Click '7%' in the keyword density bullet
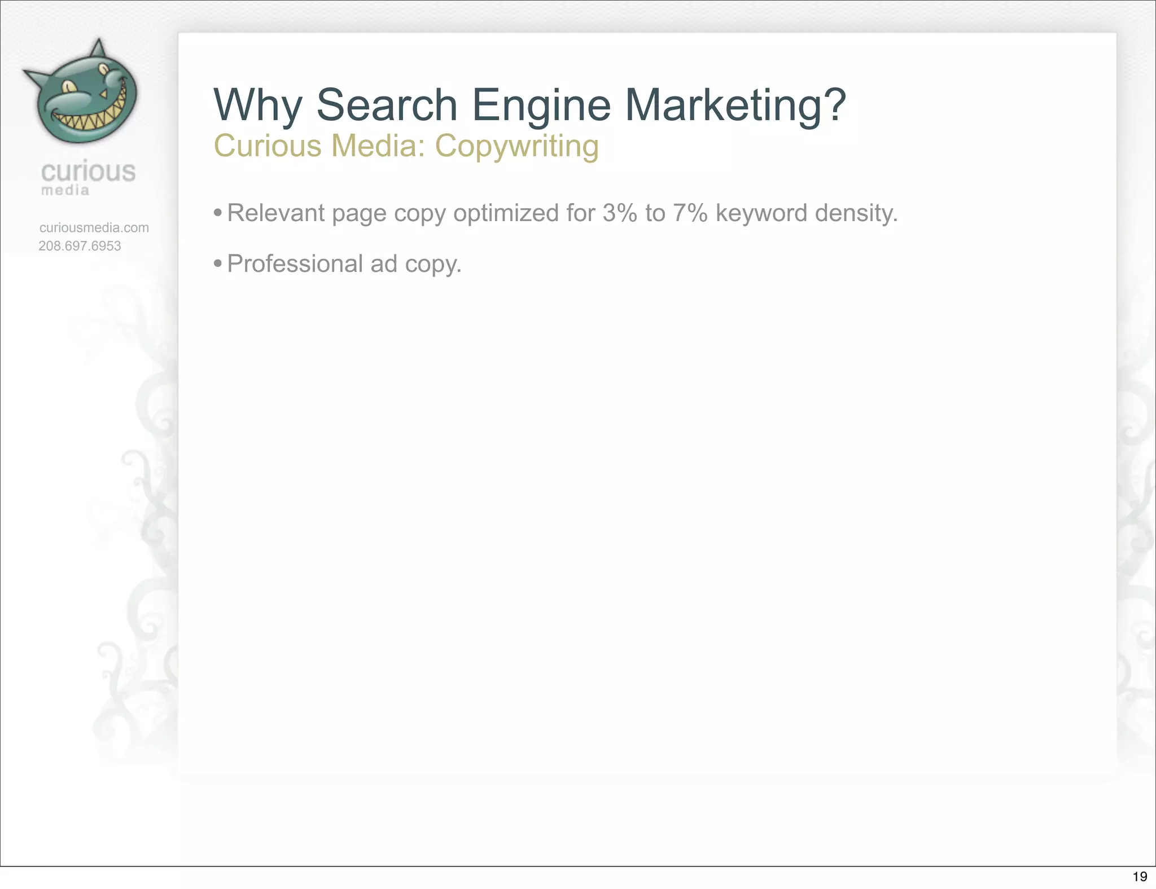 [690, 213]
